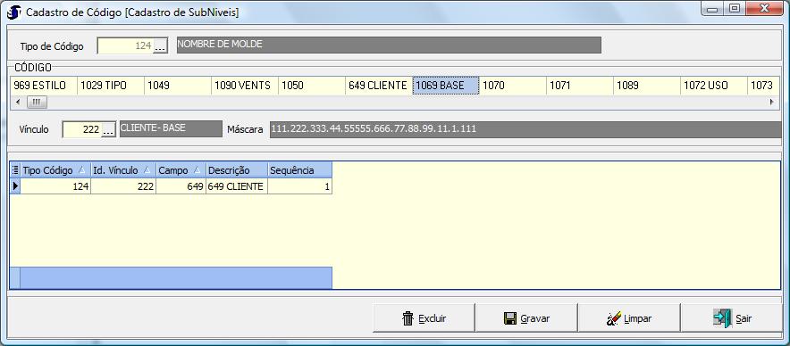Open lookup button next to Vínculo field
This screenshot has height=346, width=790.
tap(109, 130)
